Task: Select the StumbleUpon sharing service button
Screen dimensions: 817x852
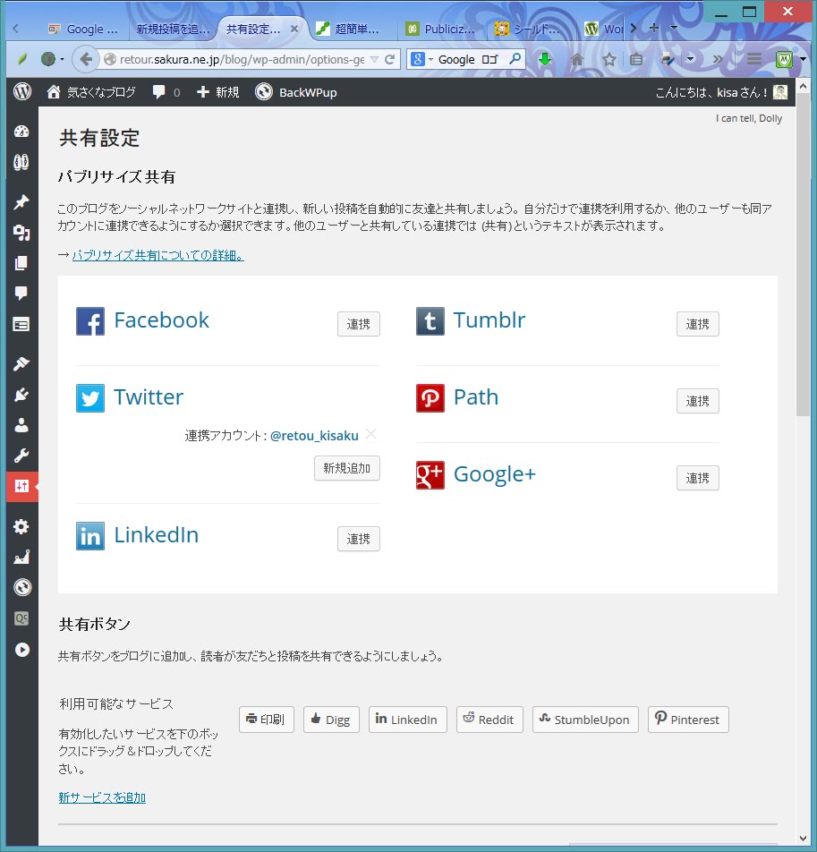Action: pos(585,720)
